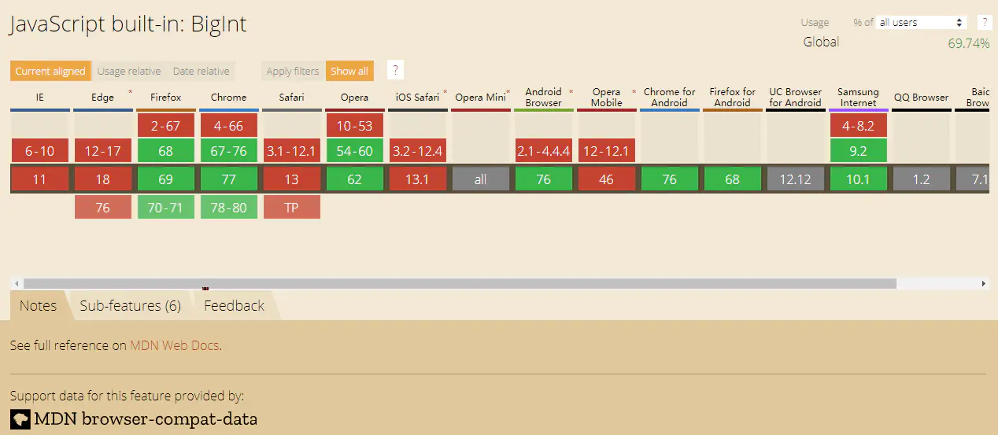This screenshot has height=435, width=998.
Task: Click the asterisk note beside Edge header
Action: [130, 92]
